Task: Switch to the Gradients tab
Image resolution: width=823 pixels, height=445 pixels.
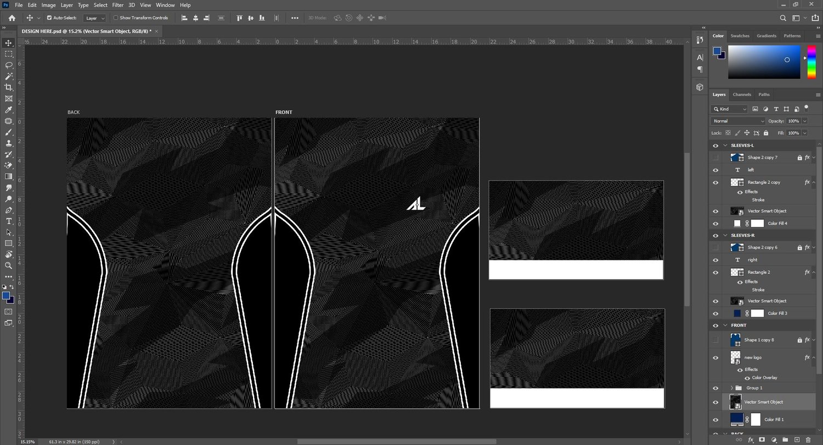Action: point(766,36)
